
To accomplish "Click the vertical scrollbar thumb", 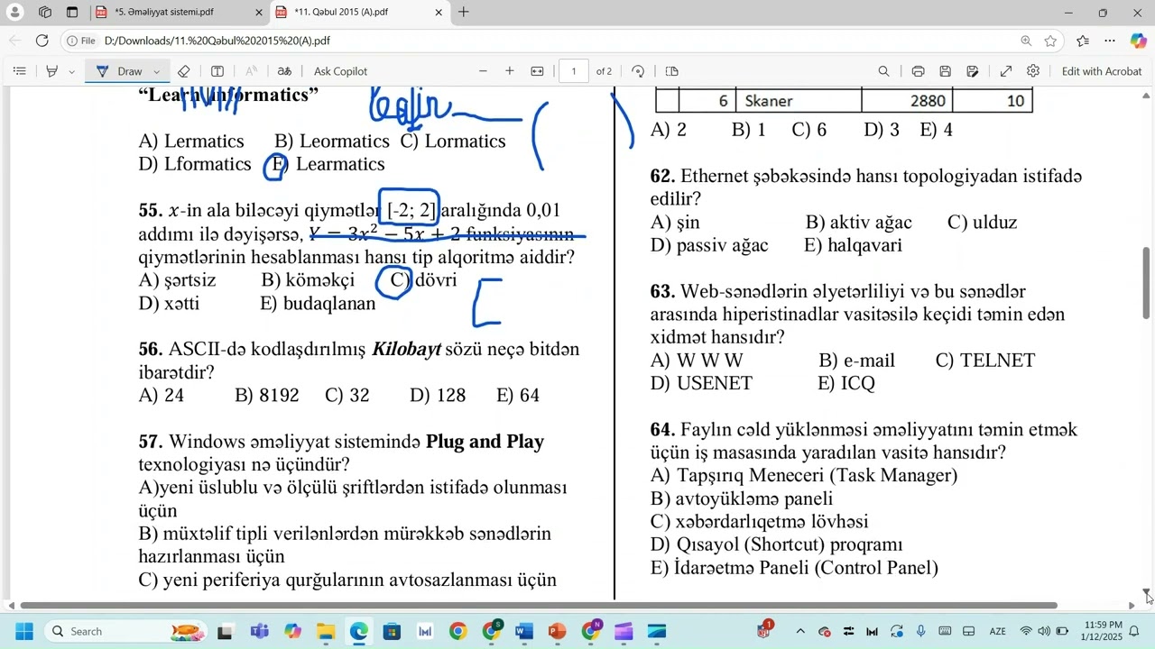I will tap(1147, 282).
